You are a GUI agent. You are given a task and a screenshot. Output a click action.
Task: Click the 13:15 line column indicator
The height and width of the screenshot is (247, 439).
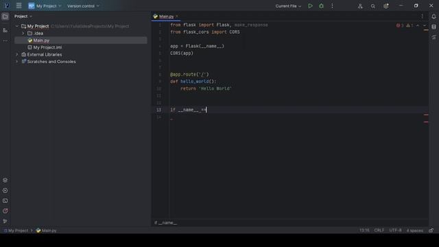[364, 231]
